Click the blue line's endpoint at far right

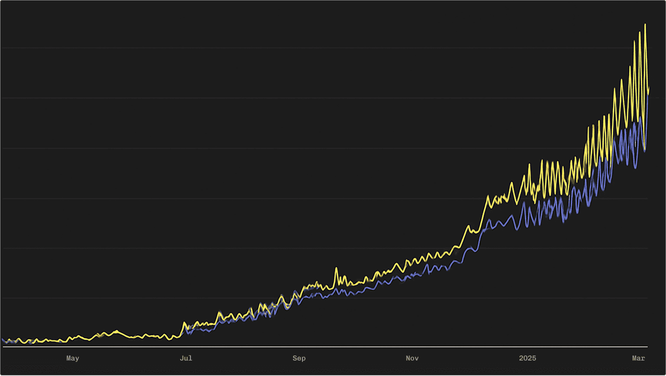[x=648, y=93]
